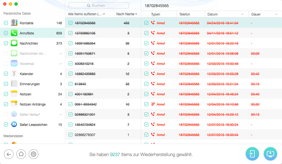Viewport: 282px width, 164px height.
Task: Open settings with the gear icon
Action: pyautogui.click(x=34, y=154)
